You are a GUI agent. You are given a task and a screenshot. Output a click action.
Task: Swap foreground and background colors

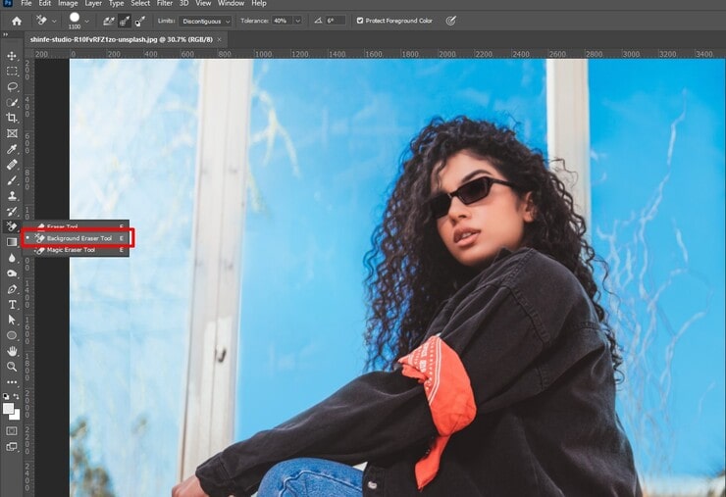point(17,397)
